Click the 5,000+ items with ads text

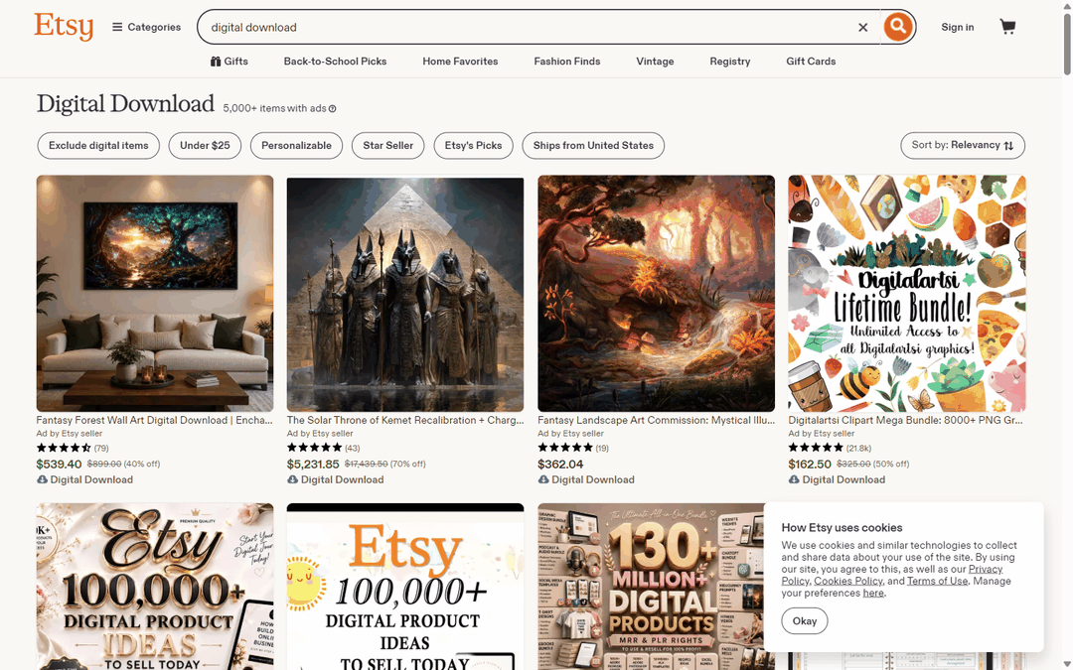(x=274, y=109)
